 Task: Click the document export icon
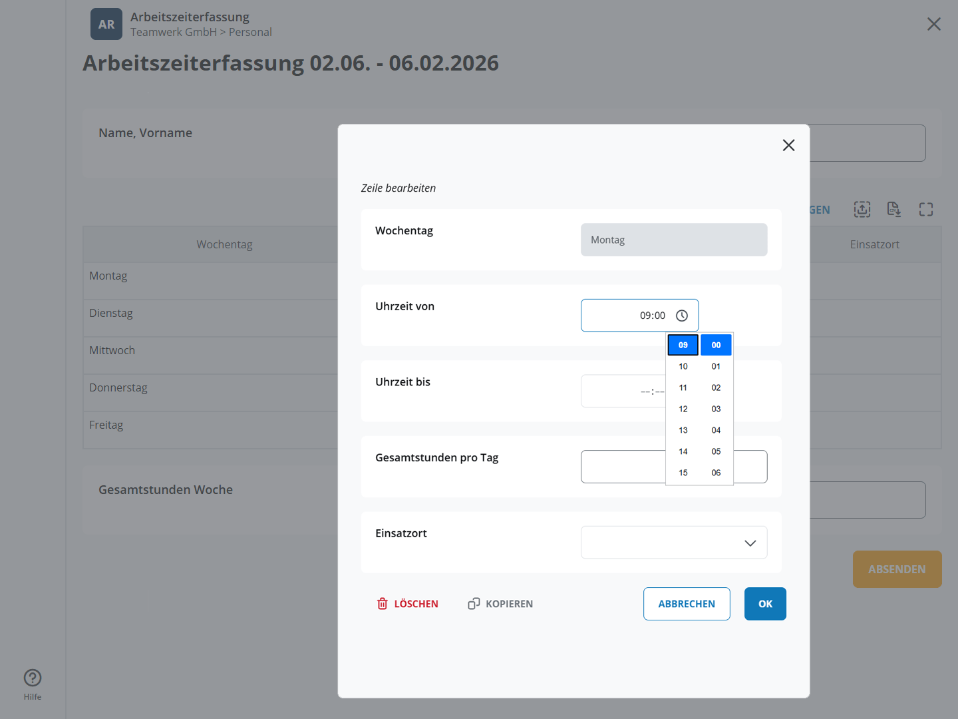(x=894, y=210)
